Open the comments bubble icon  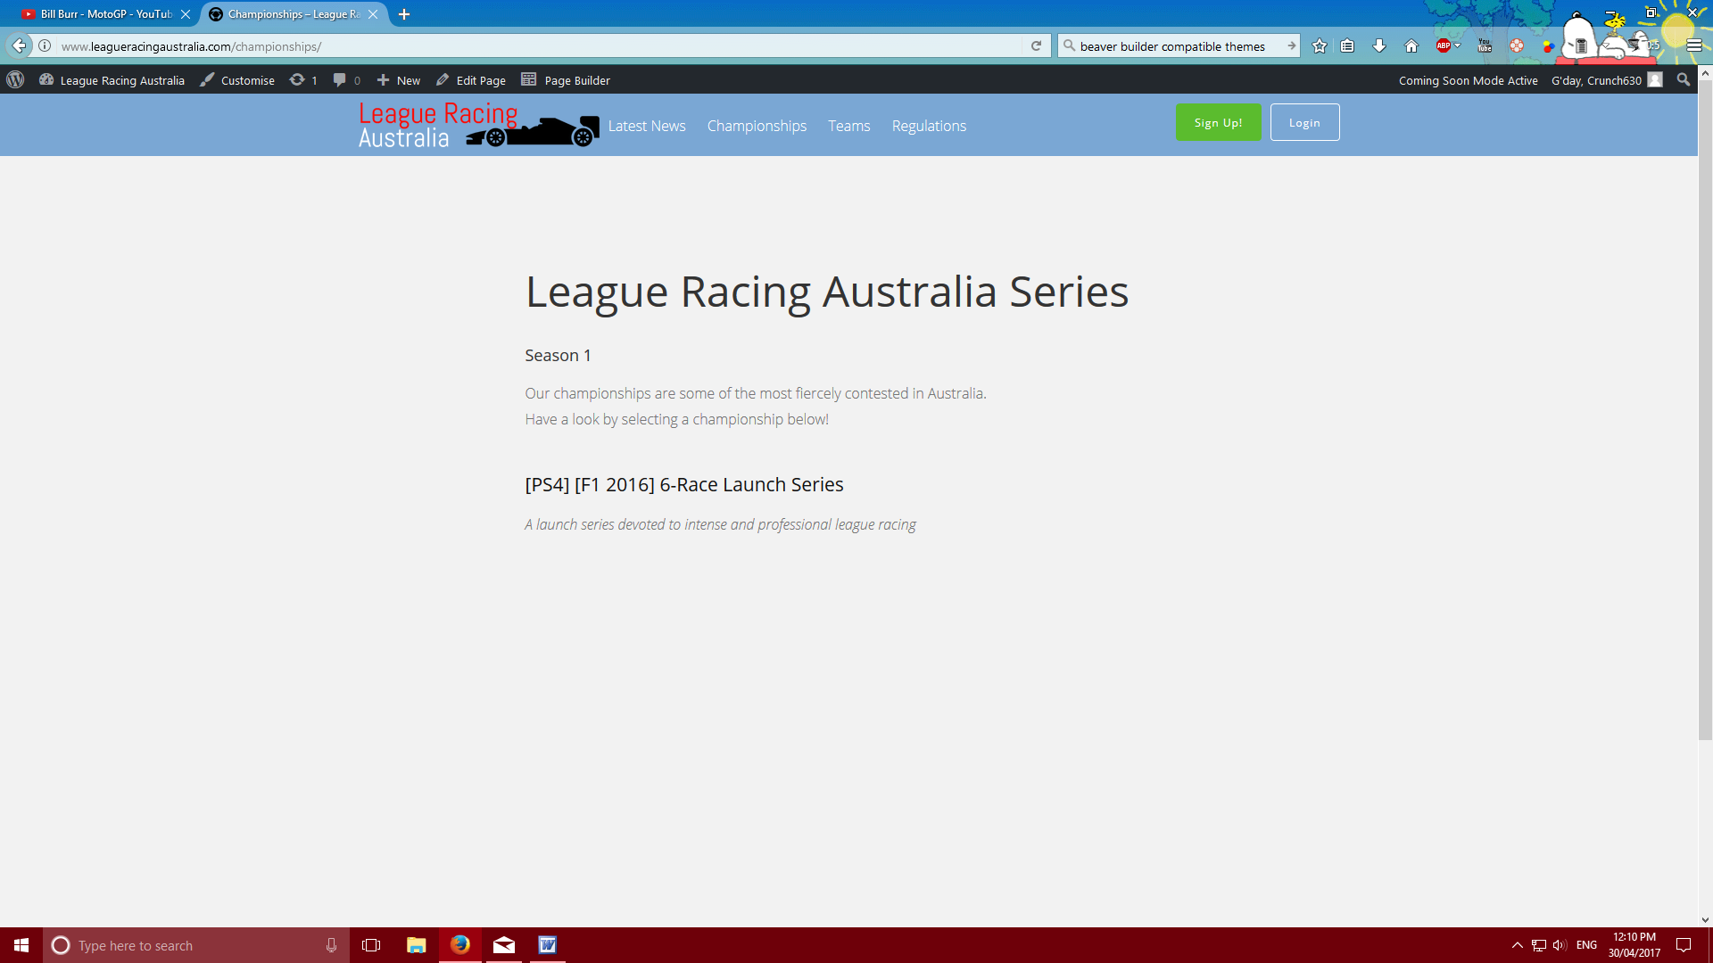click(339, 80)
